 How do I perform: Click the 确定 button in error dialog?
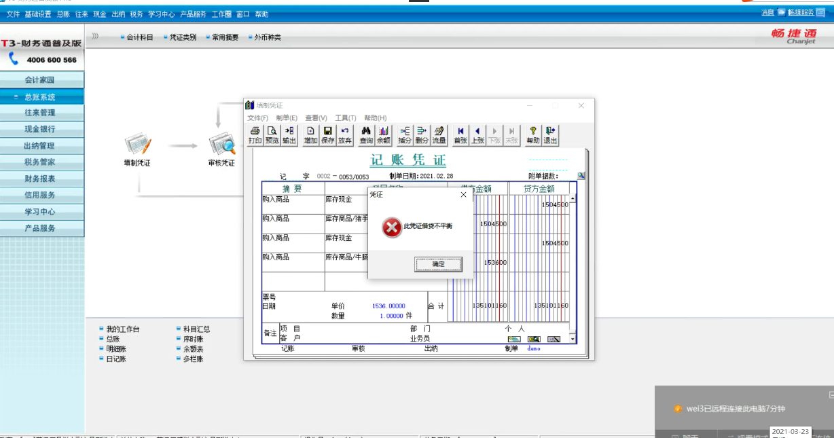(x=439, y=264)
